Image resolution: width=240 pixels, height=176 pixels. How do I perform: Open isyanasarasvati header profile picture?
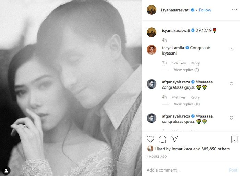[152, 10]
